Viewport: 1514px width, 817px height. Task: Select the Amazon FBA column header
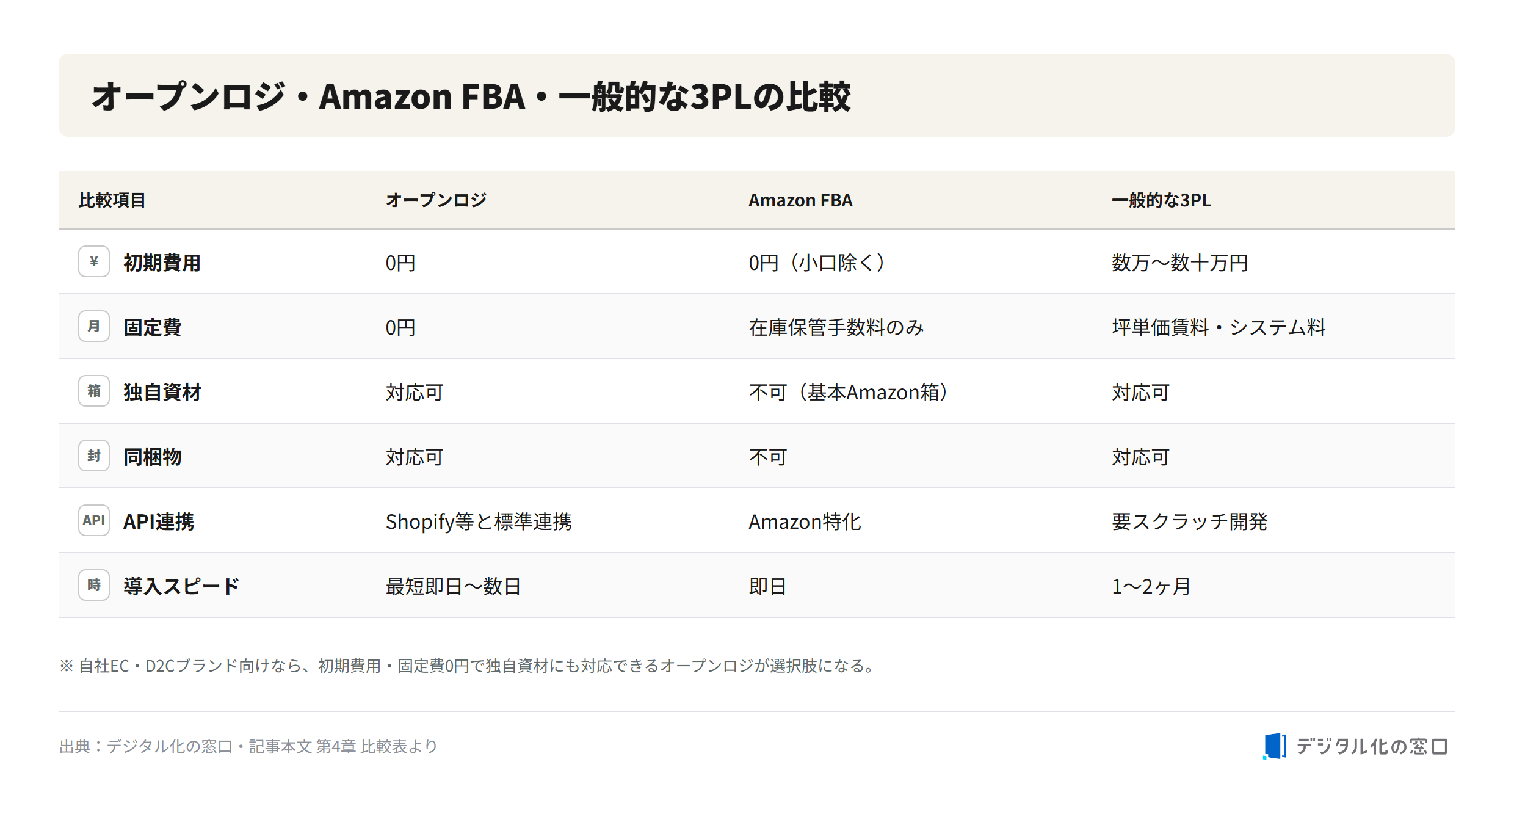[800, 200]
